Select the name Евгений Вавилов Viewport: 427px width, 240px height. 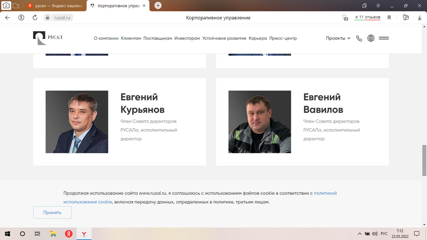[323, 103]
